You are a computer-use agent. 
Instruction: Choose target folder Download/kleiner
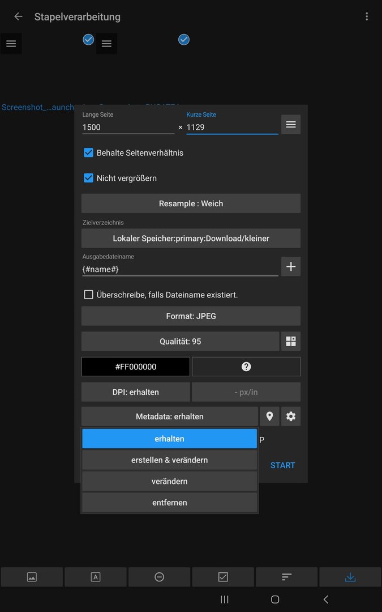pyautogui.click(x=191, y=238)
